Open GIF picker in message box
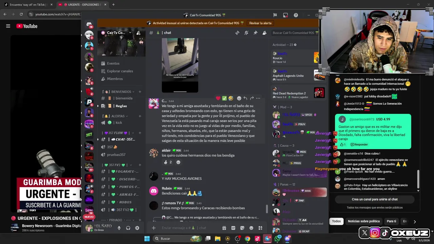This screenshot has width=434, height=244. click(233, 228)
